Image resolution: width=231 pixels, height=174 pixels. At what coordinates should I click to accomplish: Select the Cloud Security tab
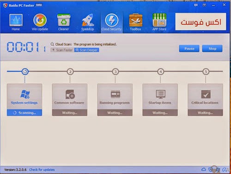(x=112, y=22)
